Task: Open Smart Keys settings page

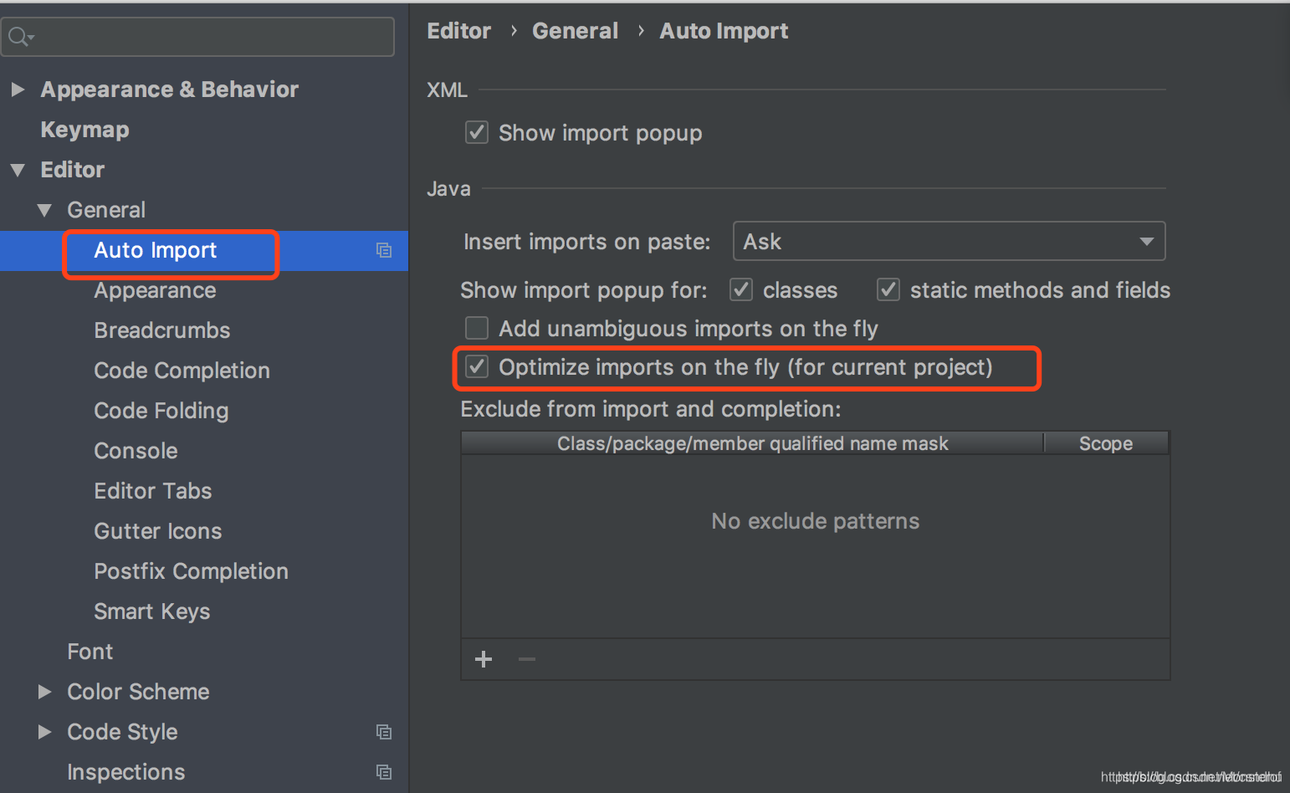Action: [151, 611]
